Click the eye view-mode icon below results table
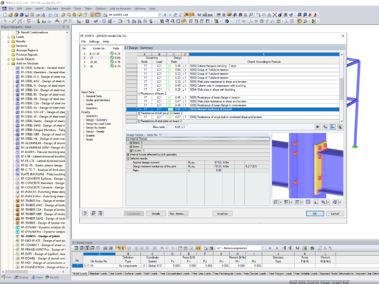 point(318,127)
